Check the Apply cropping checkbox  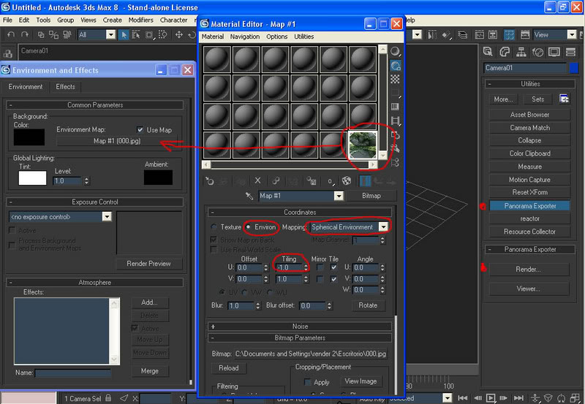[307, 382]
